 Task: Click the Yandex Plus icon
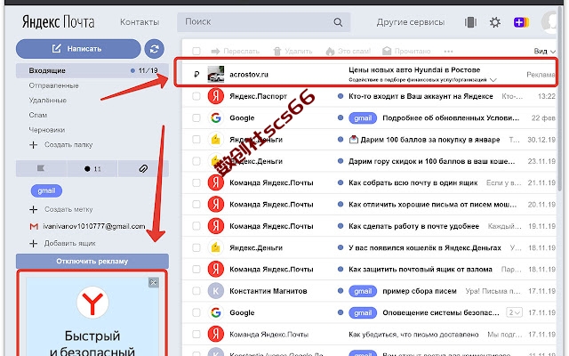click(x=521, y=22)
